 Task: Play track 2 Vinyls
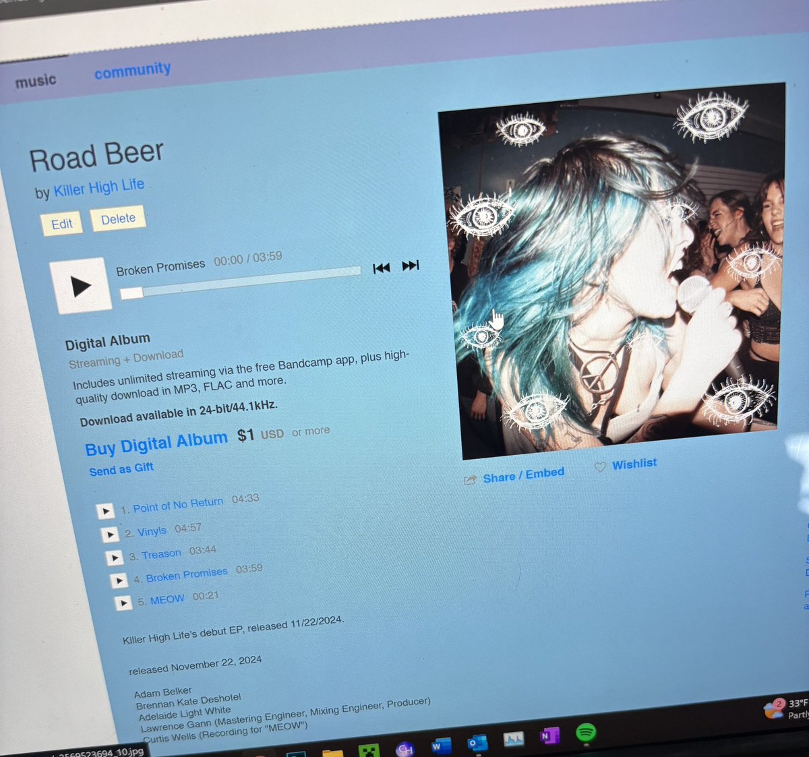pos(109,535)
